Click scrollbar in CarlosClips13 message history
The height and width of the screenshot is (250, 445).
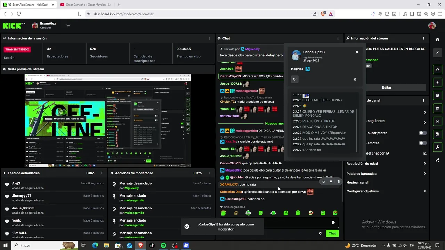[357, 130]
